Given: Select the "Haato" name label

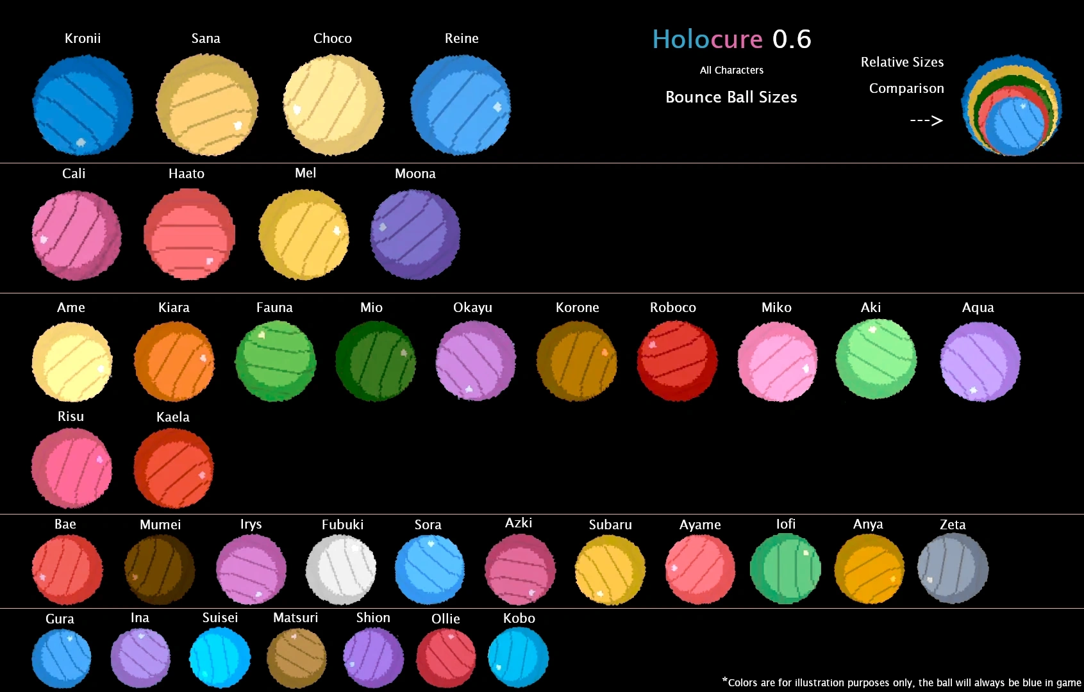Looking at the screenshot, I should (187, 174).
